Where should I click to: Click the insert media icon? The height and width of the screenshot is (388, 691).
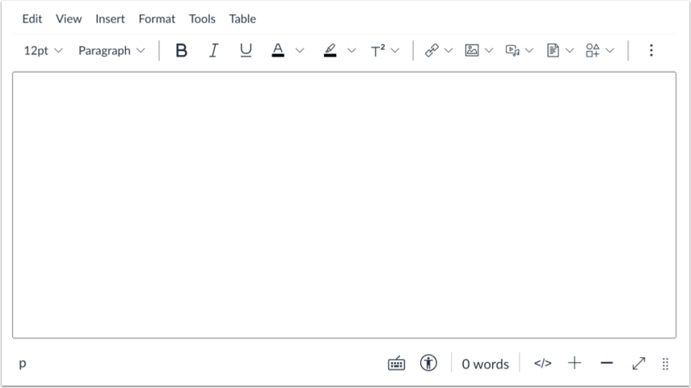(512, 51)
